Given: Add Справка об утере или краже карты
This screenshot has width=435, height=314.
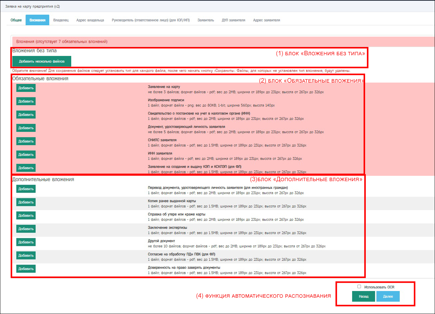Looking at the screenshot, I should [26, 215].
